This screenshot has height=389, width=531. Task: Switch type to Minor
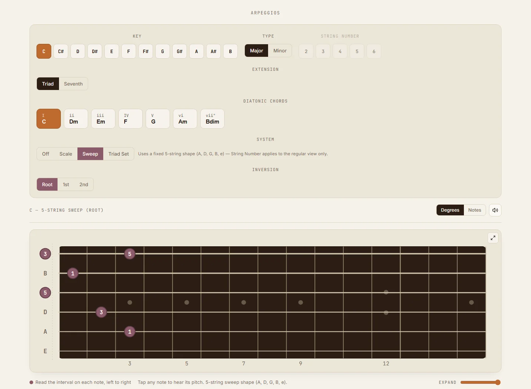click(x=280, y=51)
